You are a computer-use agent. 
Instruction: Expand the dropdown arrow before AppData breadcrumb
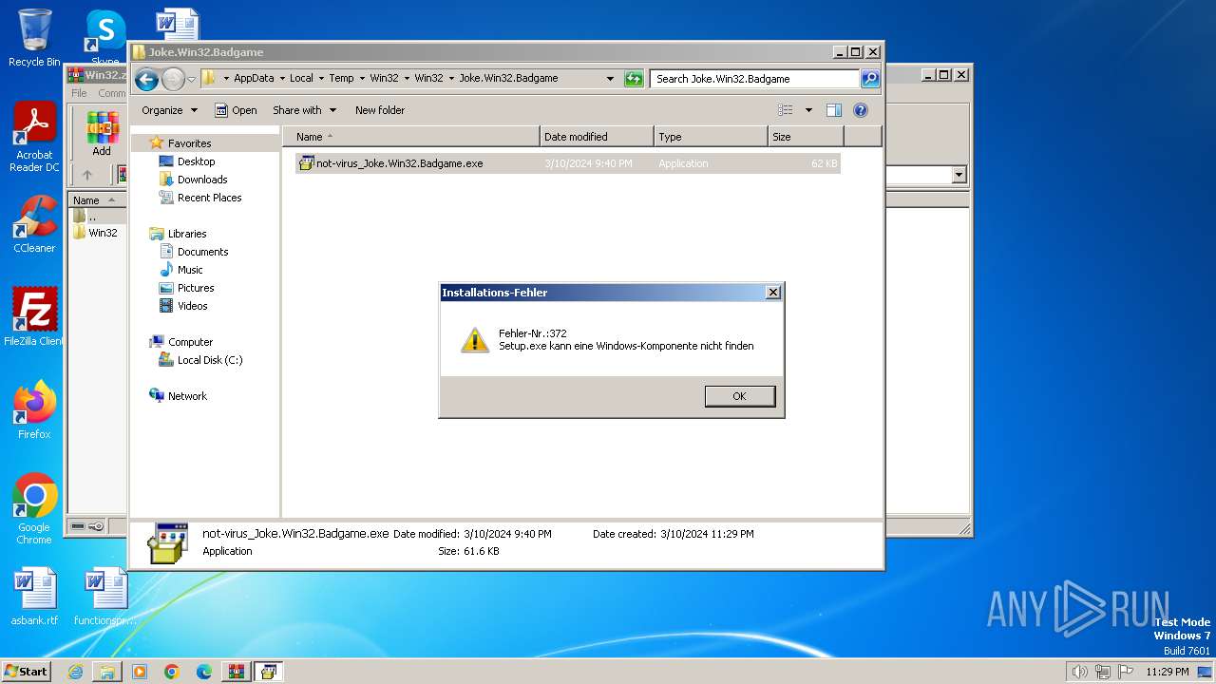point(226,79)
